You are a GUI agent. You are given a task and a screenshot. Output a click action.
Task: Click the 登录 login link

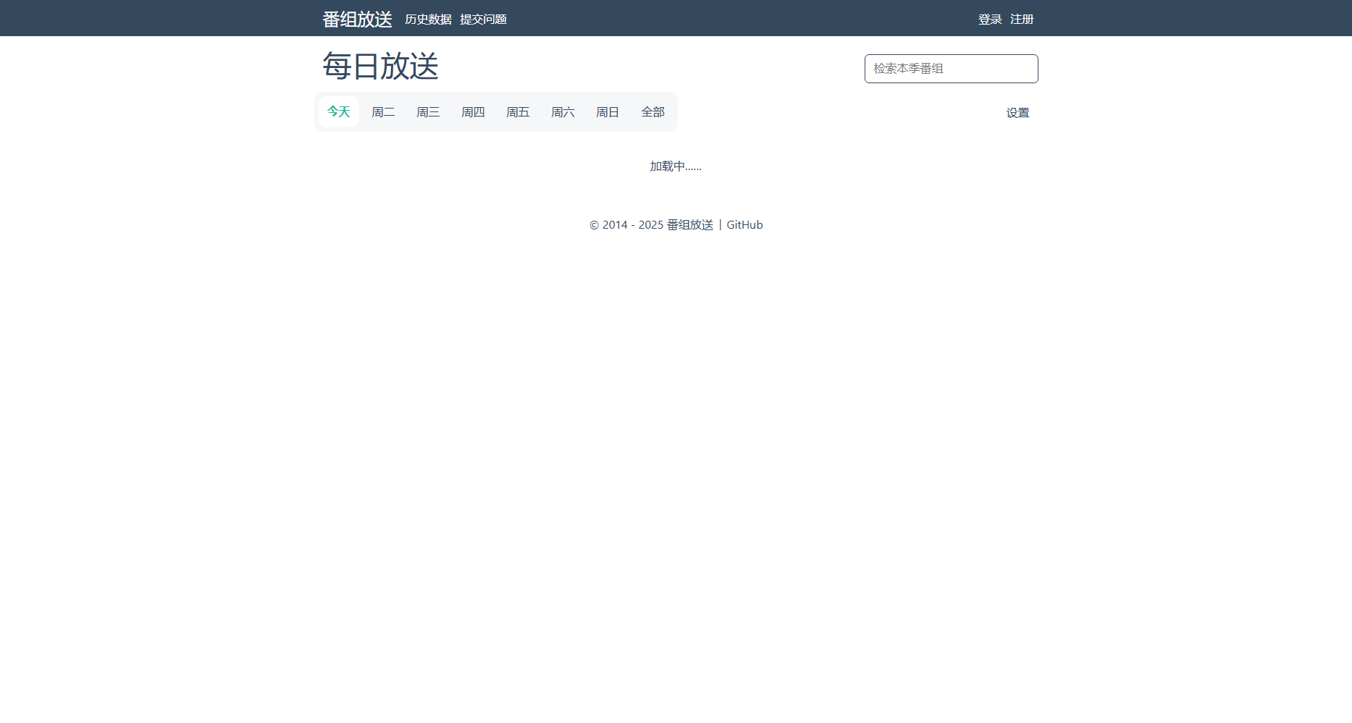[990, 20]
